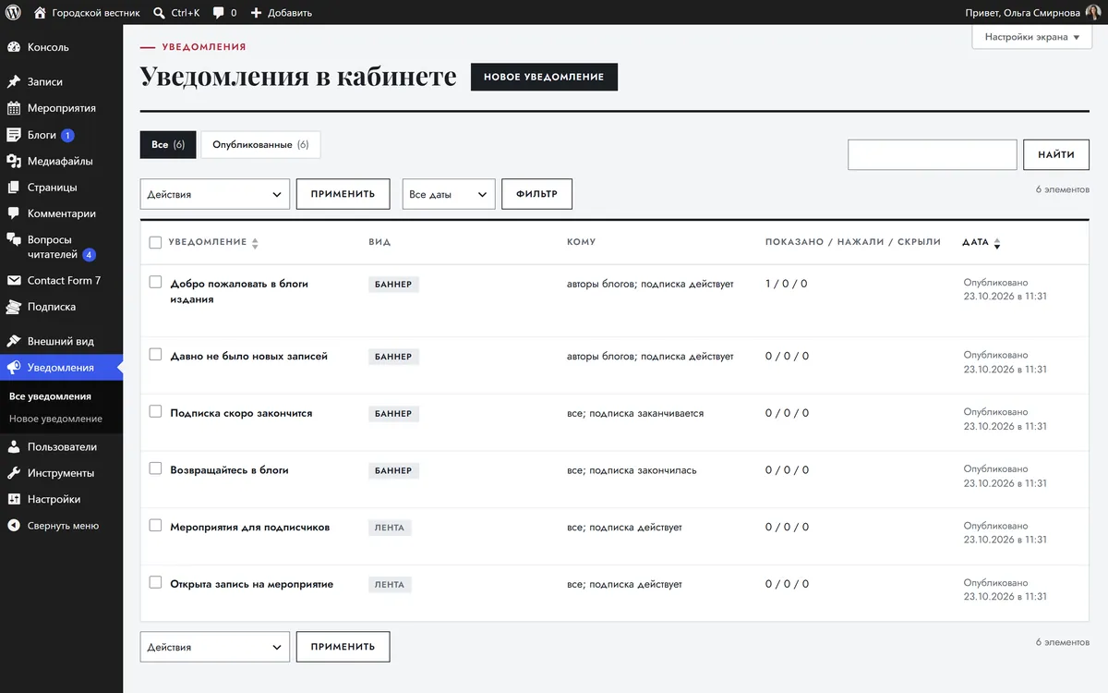1108x693 pixels.
Task: Click the home icon beside Городской вестник
Action: pos(40,13)
